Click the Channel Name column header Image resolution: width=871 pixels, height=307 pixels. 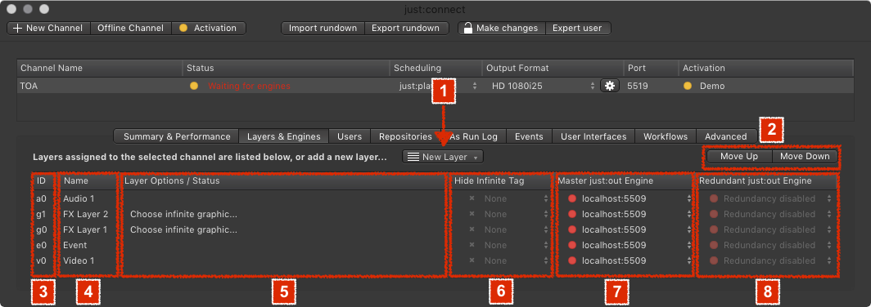tap(99, 68)
